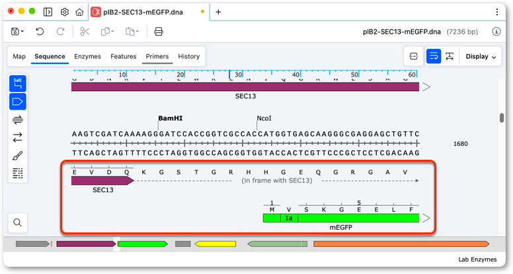Image resolution: width=513 pixels, height=274 pixels.
Task: Click the (7236 bp) length text
Action: pyautogui.click(x=462, y=32)
